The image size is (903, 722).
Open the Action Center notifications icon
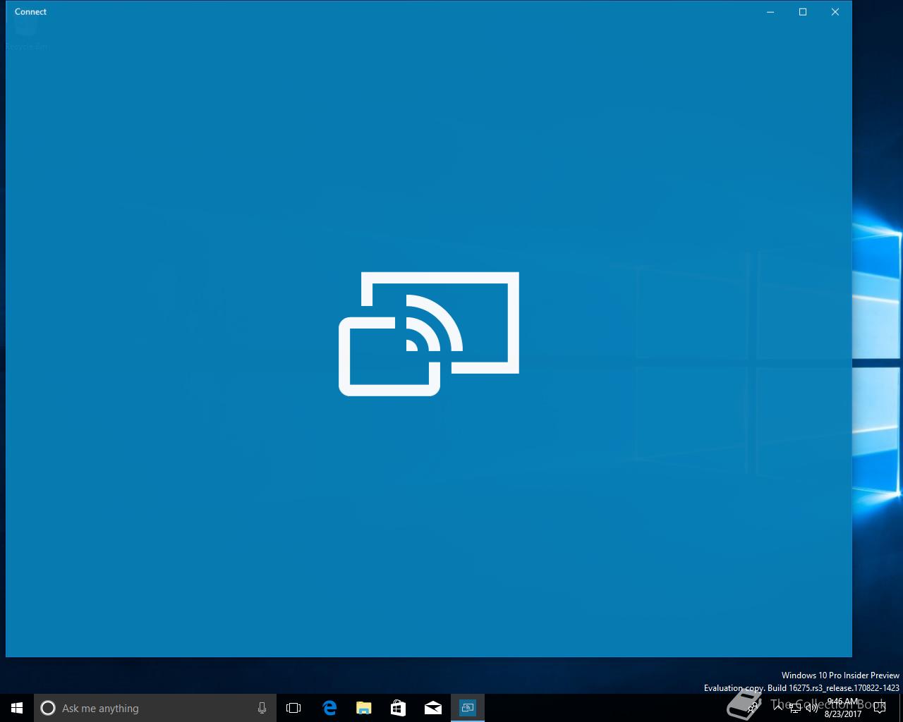(880, 708)
